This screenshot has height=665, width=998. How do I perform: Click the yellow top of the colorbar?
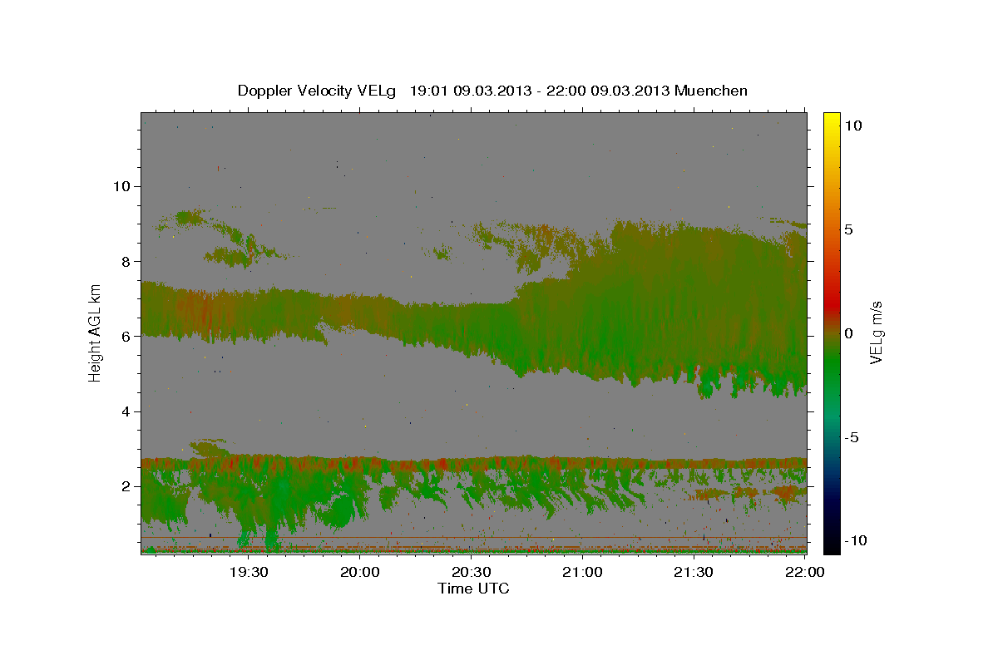[x=831, y=118]
